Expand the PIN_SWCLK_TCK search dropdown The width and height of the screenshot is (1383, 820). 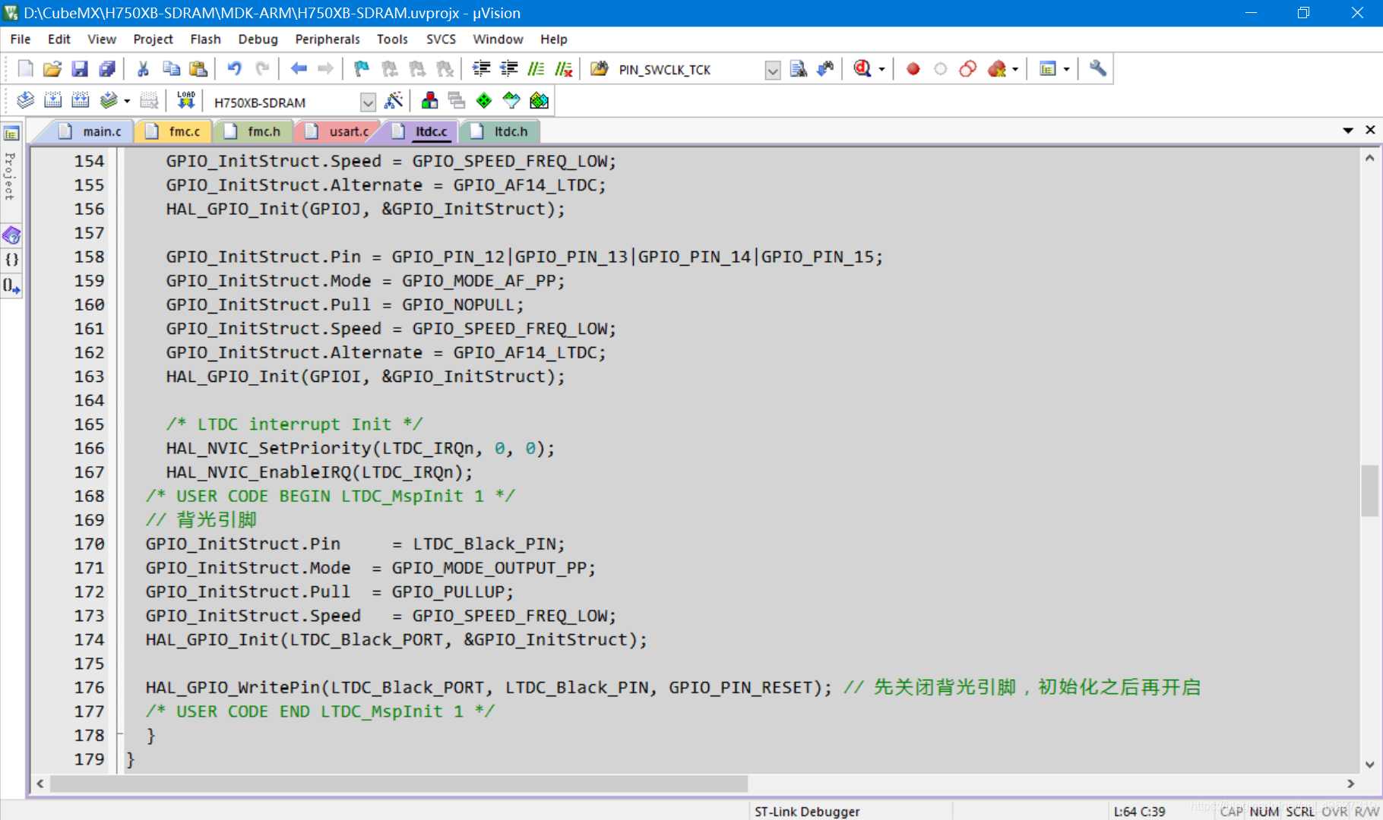pyautogui.click(x=773, y=71)
